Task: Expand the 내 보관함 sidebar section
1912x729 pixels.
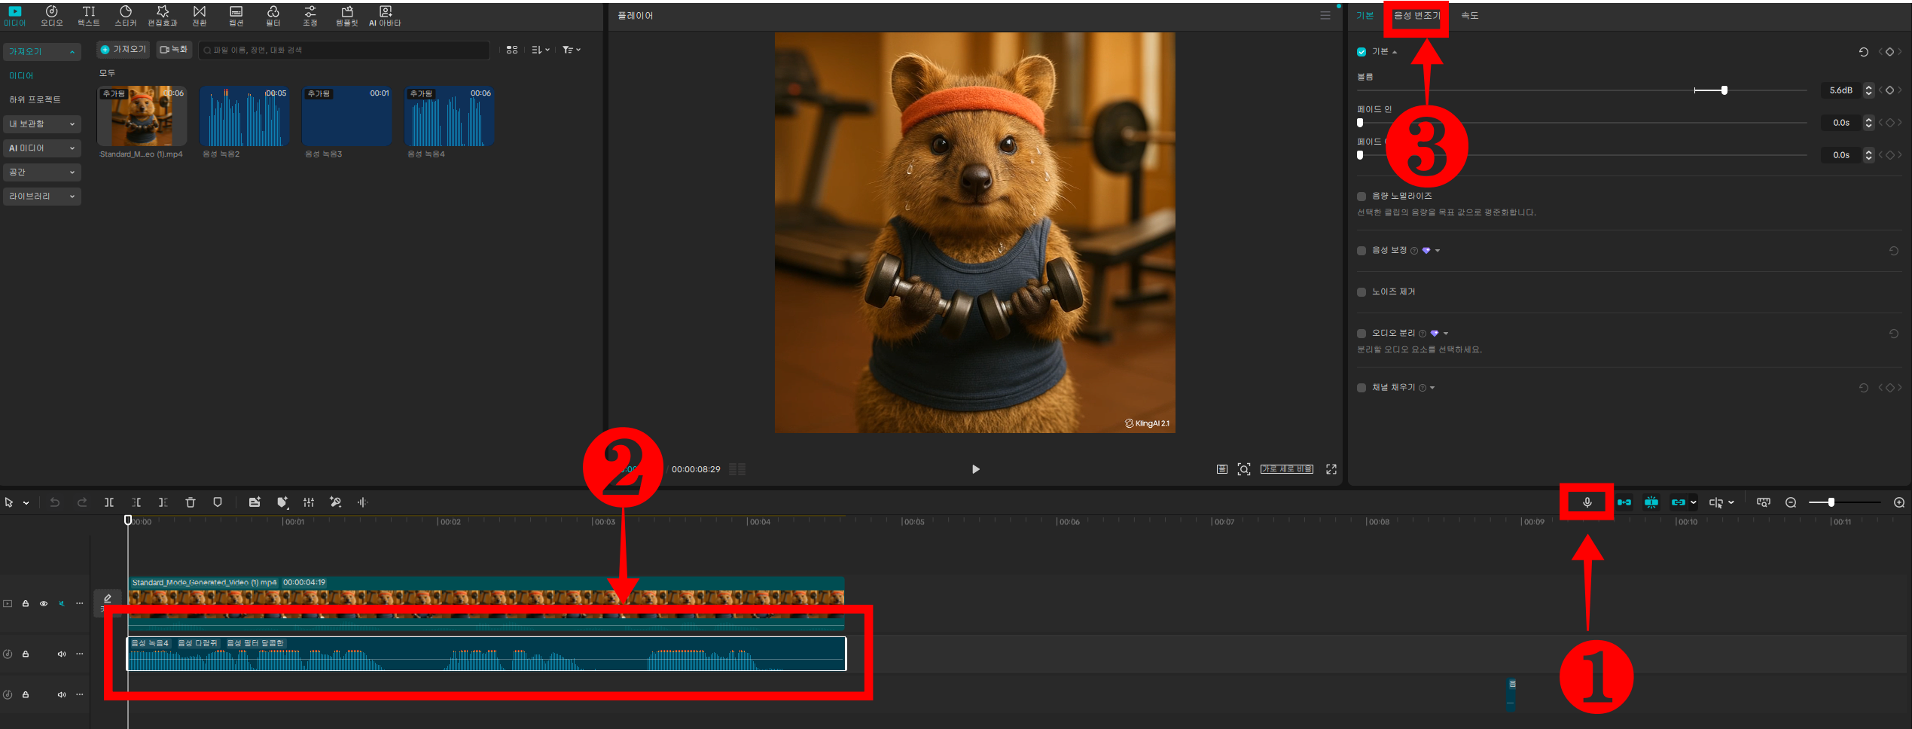Action: tap(42, 124)
